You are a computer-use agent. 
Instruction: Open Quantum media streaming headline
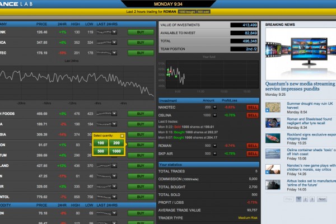tap(300, 86)
